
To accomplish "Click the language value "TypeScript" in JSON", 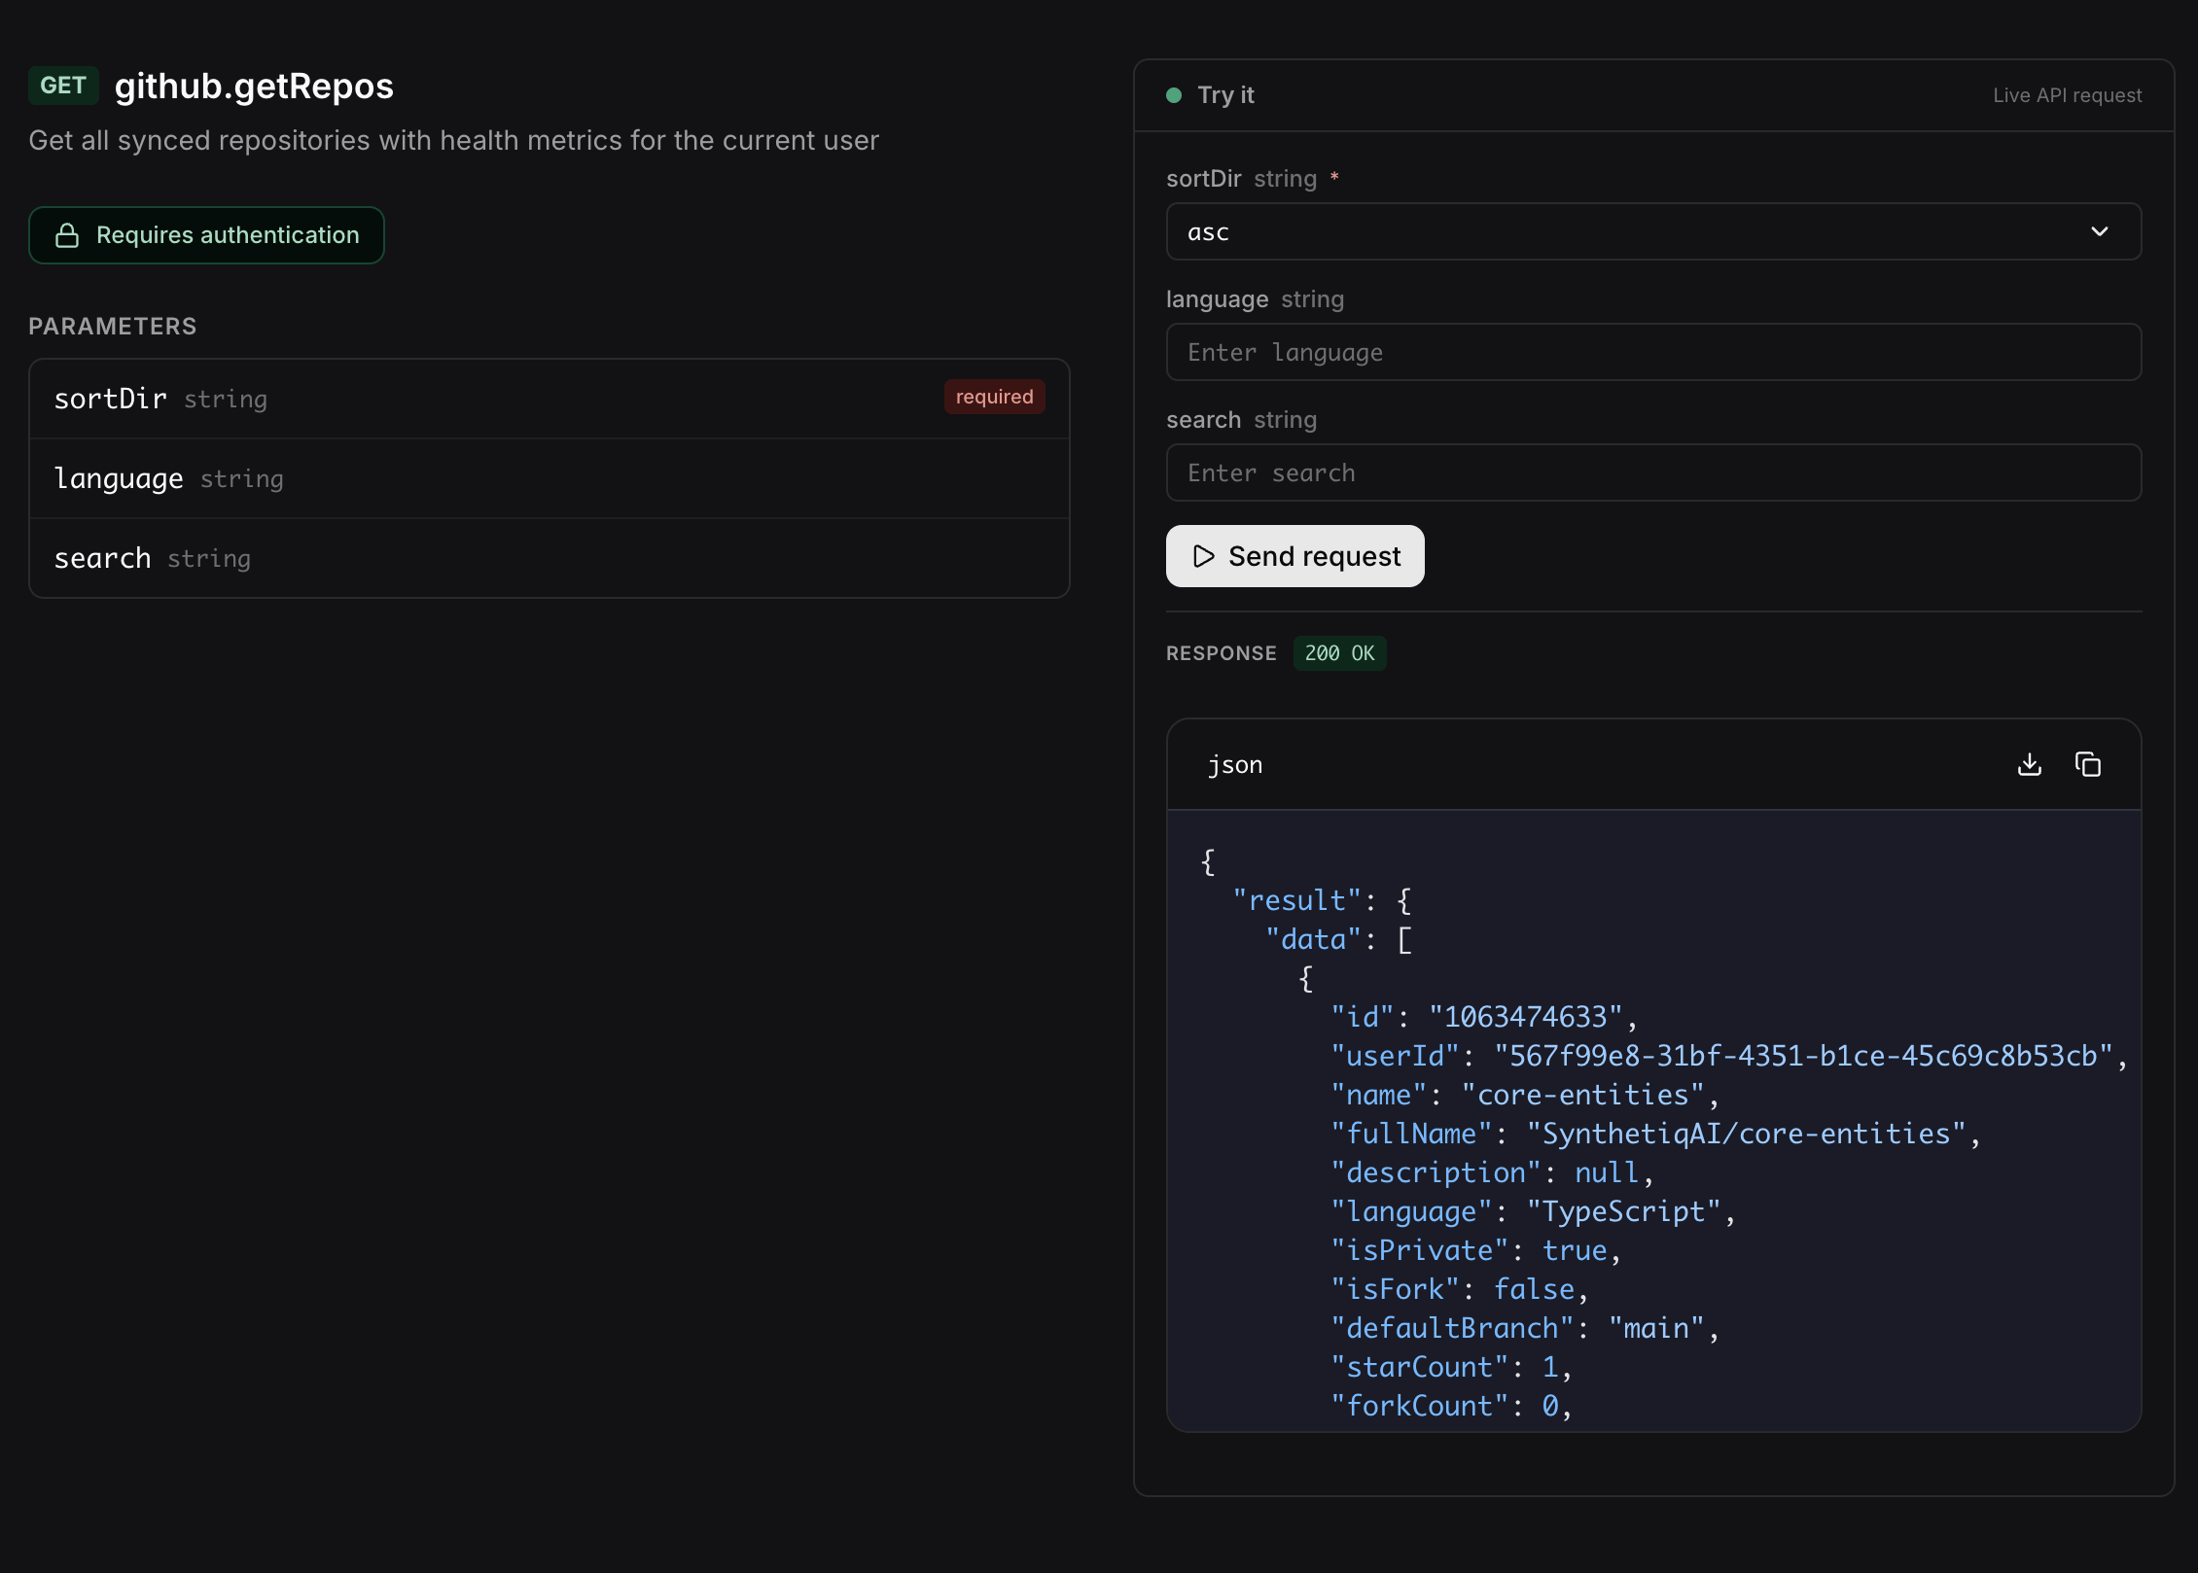I will (1624, 1211).
